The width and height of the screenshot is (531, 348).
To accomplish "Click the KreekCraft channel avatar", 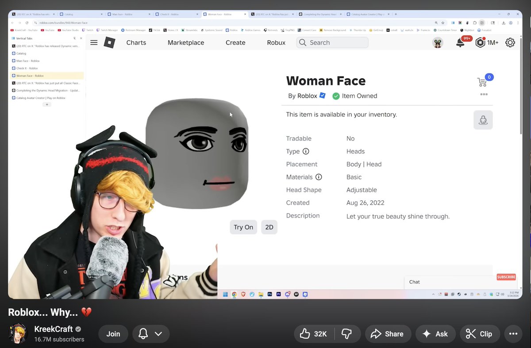I will point(18,333).
